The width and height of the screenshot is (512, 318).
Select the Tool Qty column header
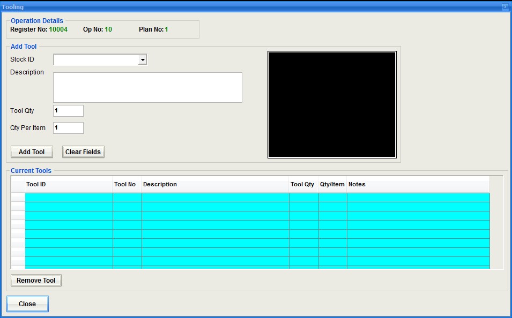[x=303, y=185]
